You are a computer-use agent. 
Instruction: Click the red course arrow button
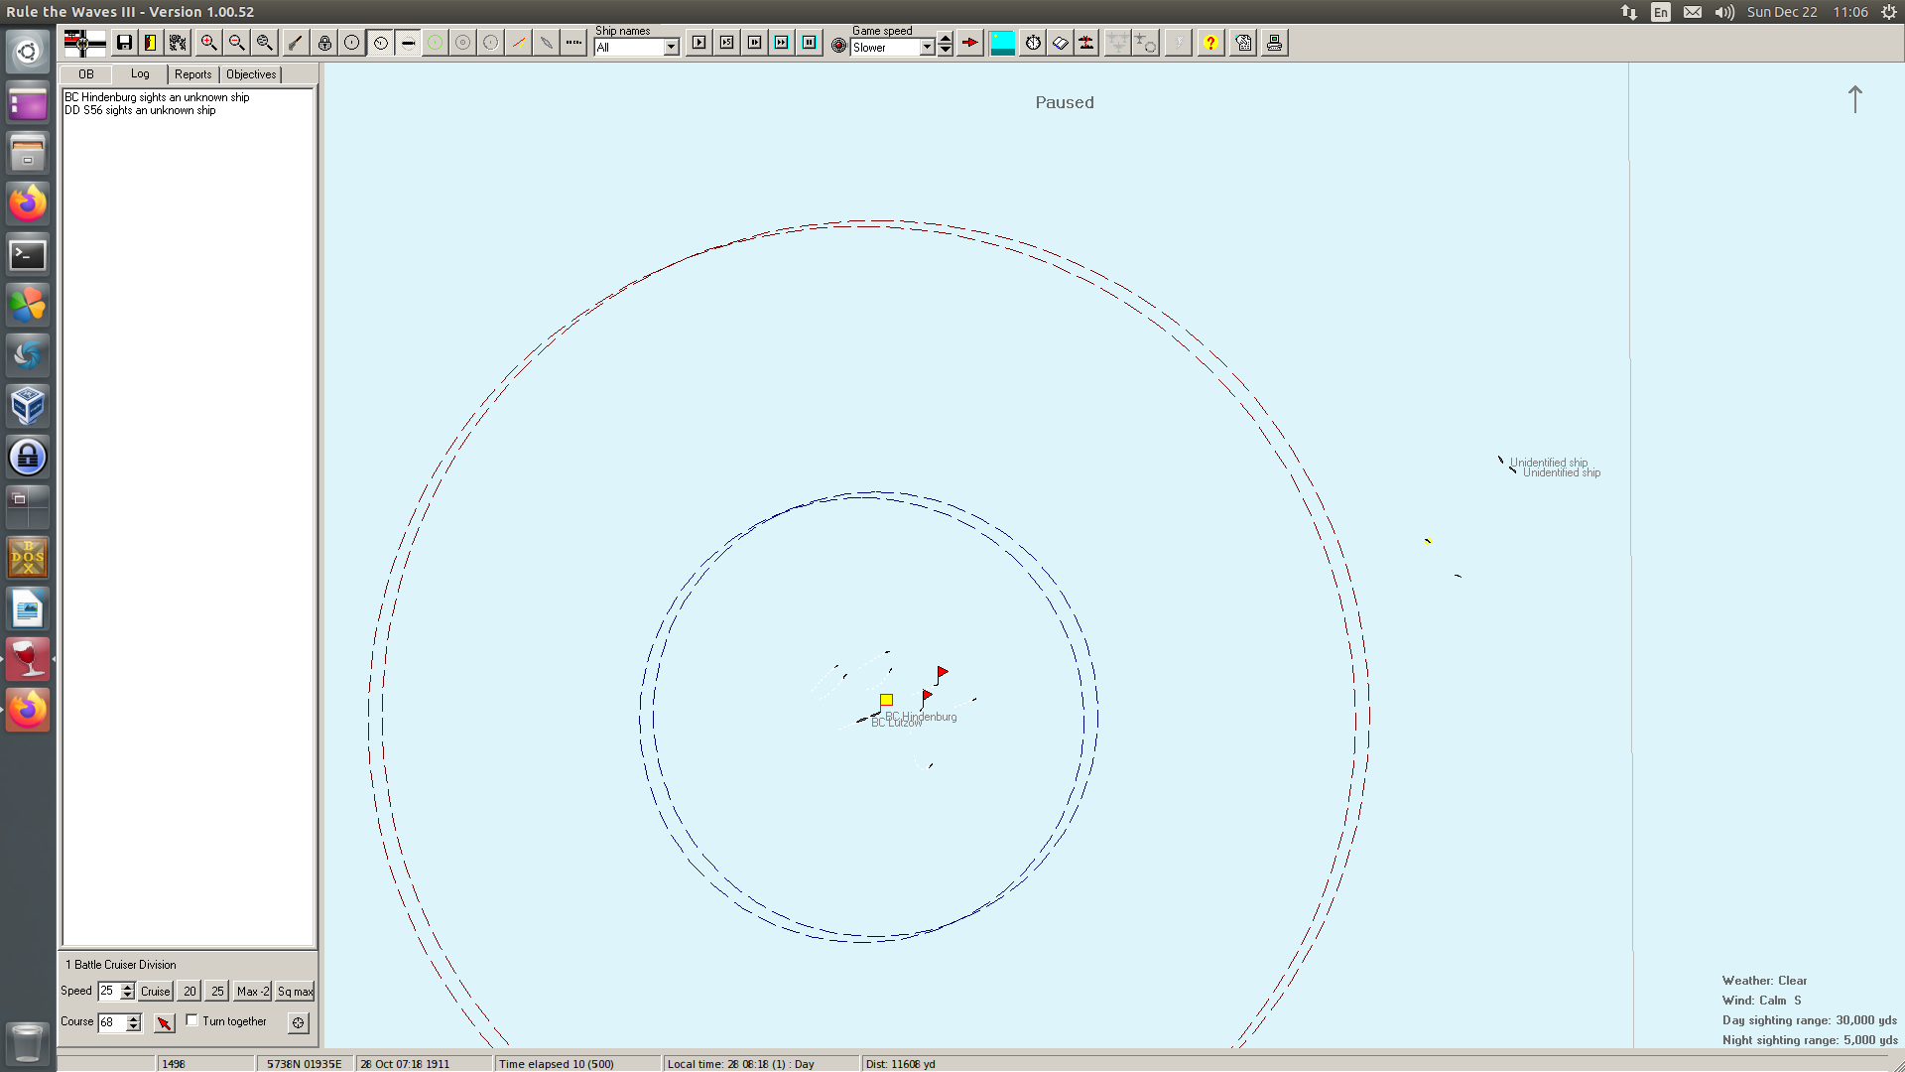coord(165,1022)
